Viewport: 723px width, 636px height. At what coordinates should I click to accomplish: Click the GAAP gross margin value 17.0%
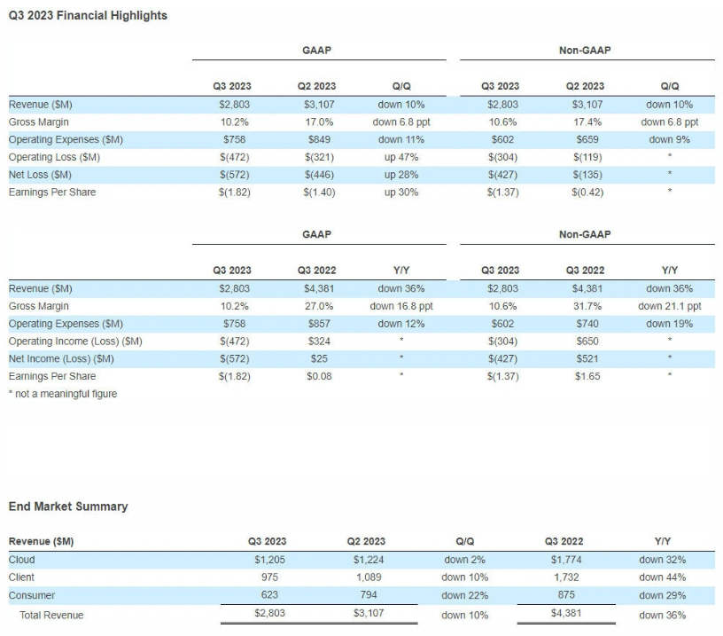point(319,122)
